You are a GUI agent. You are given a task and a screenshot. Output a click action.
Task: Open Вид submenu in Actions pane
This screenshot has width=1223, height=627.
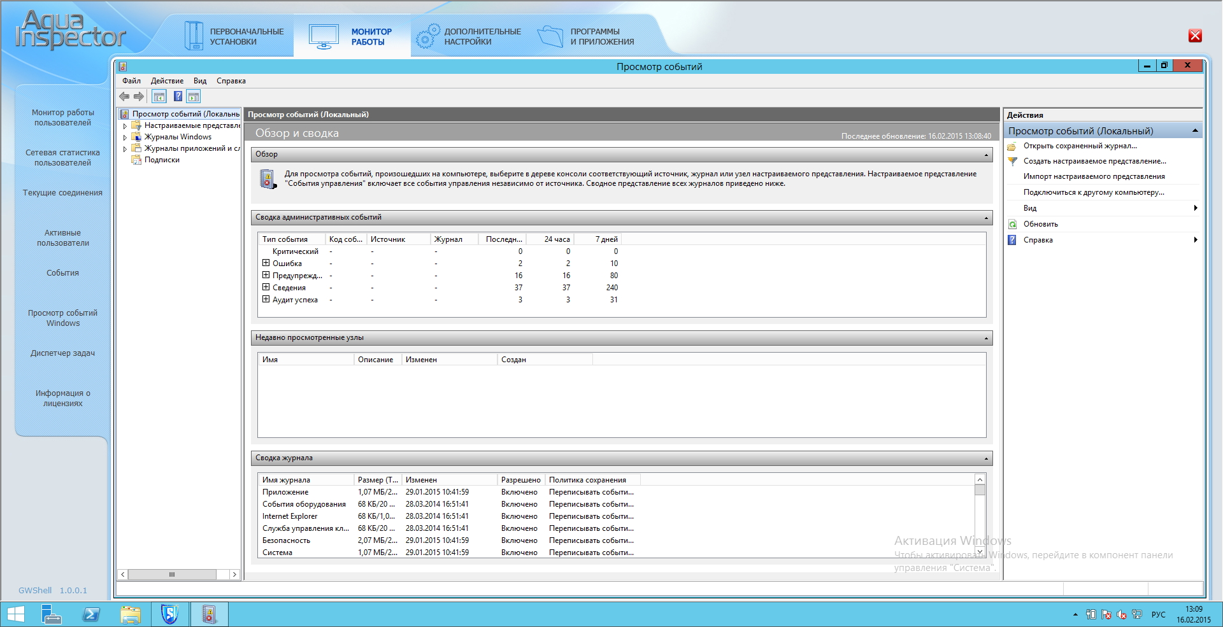(x=1103, y=208)
